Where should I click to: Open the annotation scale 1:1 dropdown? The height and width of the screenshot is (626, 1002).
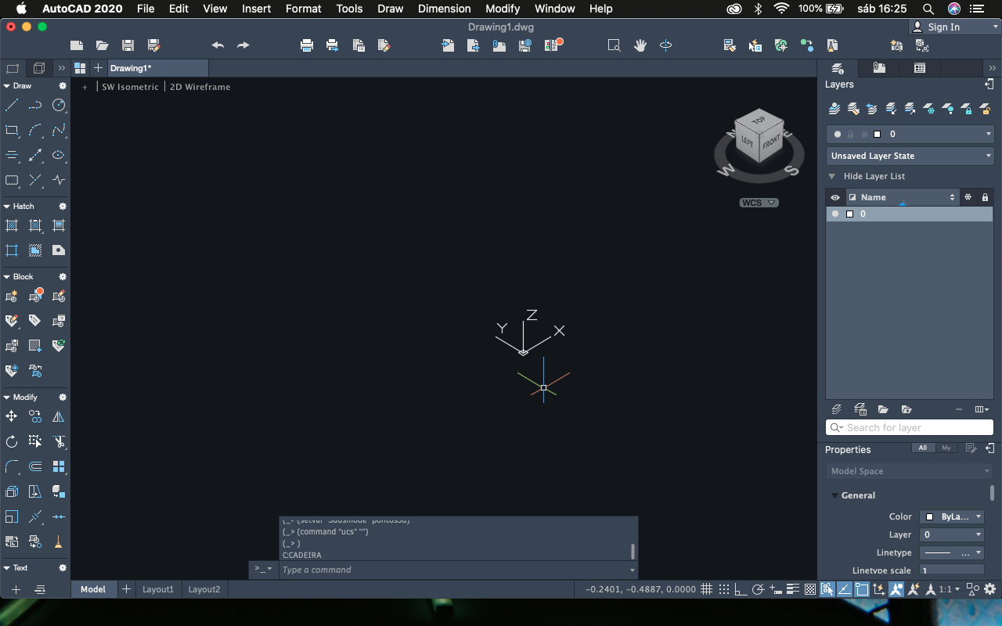tap(950, 589)
